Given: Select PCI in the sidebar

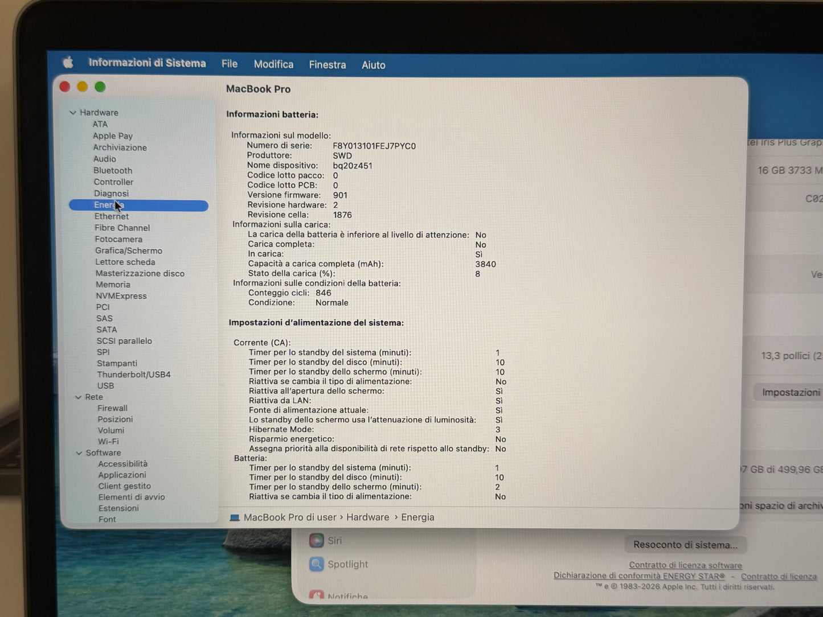Looking at the screenshot, I should coord(103,307).
